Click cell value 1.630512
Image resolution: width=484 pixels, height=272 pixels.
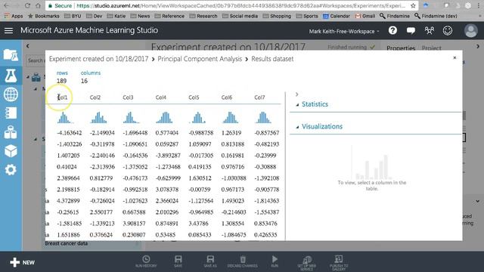click(200, 178)
